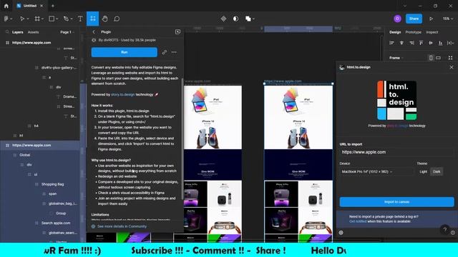Open the shape tools dropdown arrow
Viewport: 458px width, 257px height.
click(x=57, y=19)
